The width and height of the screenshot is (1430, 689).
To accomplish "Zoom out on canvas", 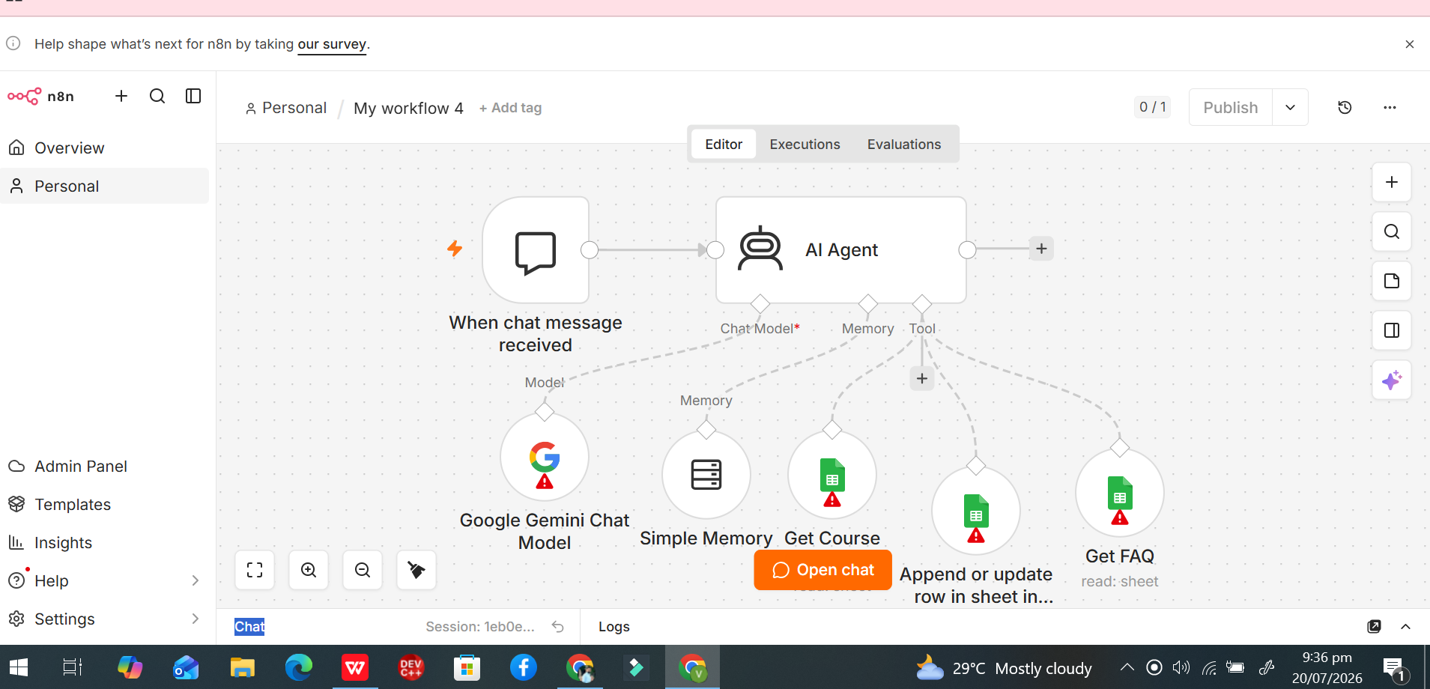I will 363,570.
